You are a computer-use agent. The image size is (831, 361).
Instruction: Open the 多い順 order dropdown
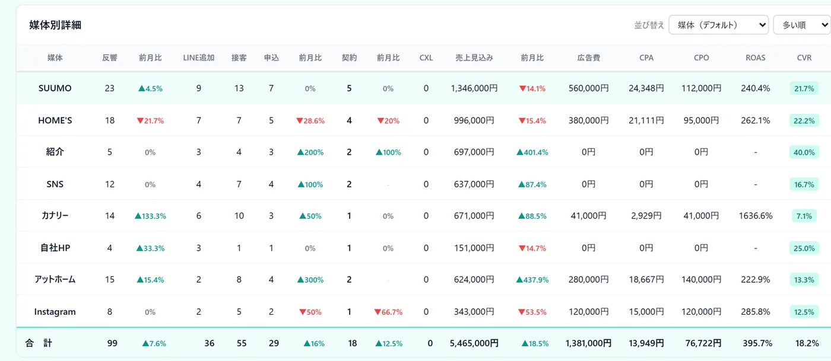802,25
